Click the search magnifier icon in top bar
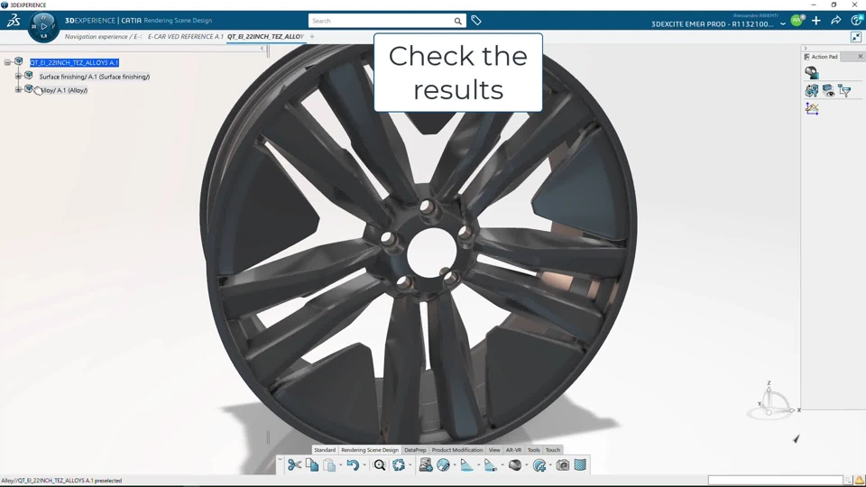This screenshot has width=866, height=487. pyautogui.click(x=458, y=21)
